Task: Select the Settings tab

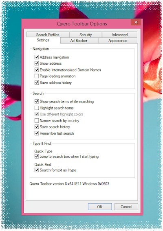Action: (43, 40)
